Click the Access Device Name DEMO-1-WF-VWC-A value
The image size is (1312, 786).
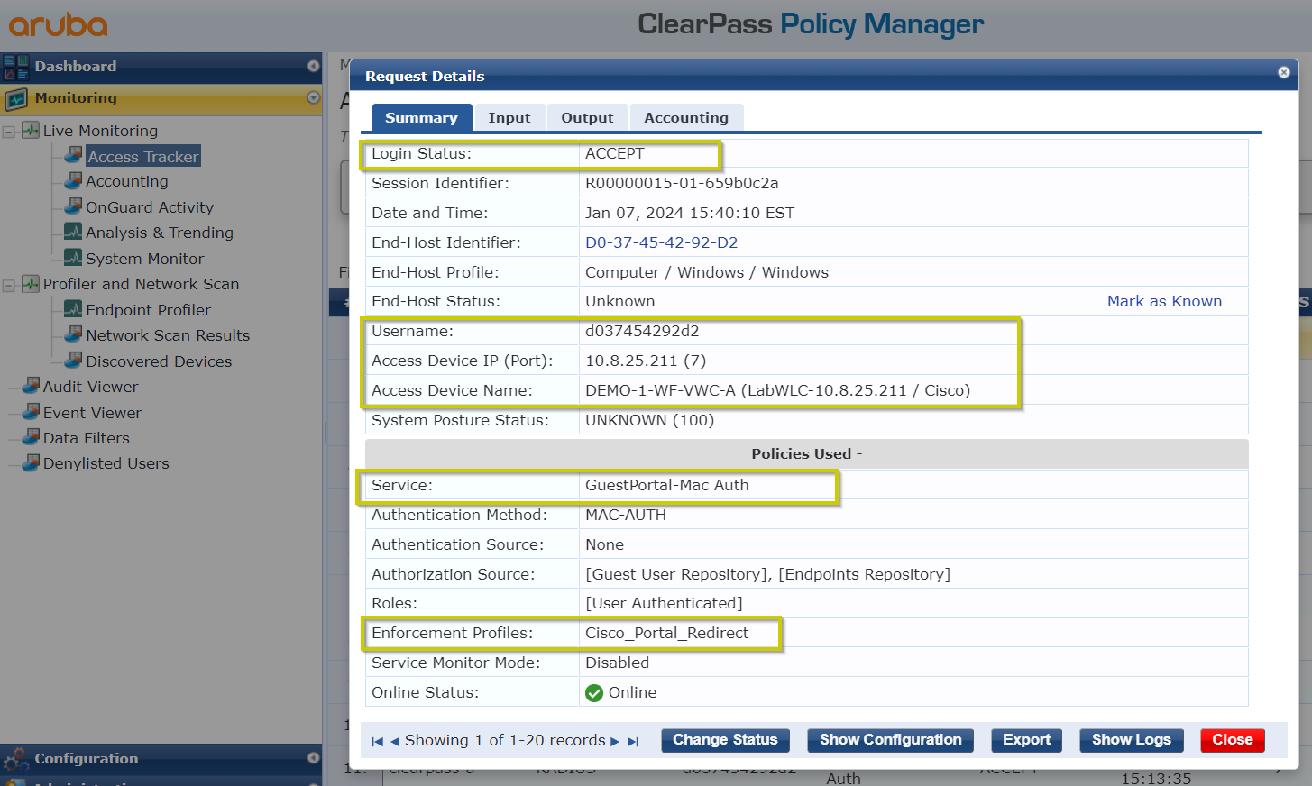777,390
